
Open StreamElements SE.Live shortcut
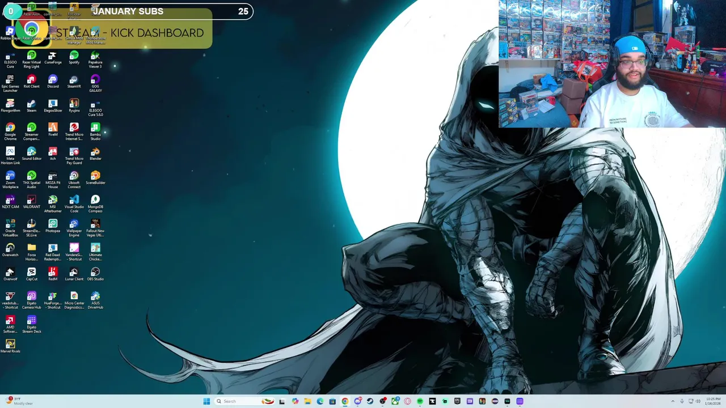(31, 228)
